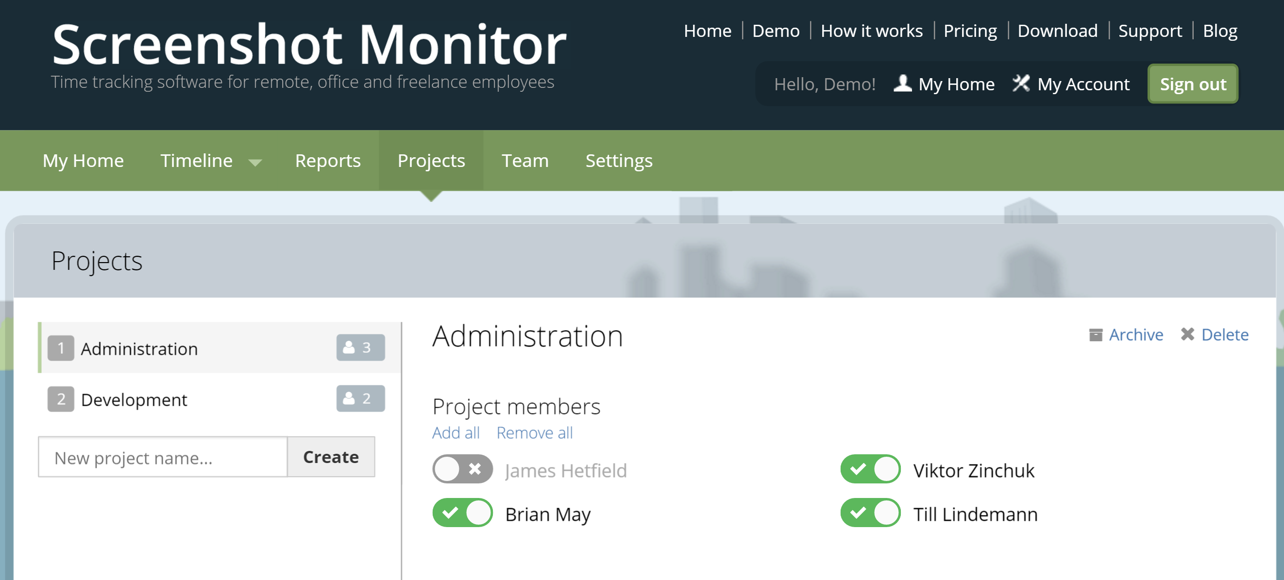Click Administration member count badge
Screen dimensions: 1284x580
pyautogui.click(x=360, y=348)
